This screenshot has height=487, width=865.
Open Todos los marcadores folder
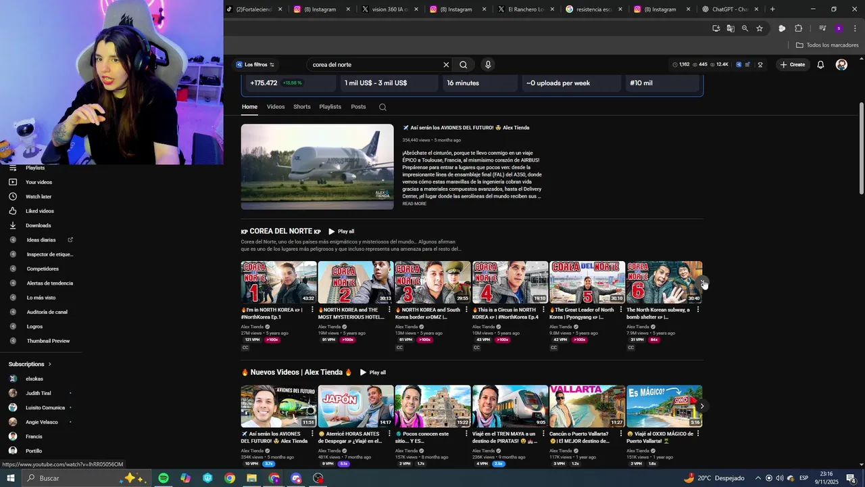827,45
